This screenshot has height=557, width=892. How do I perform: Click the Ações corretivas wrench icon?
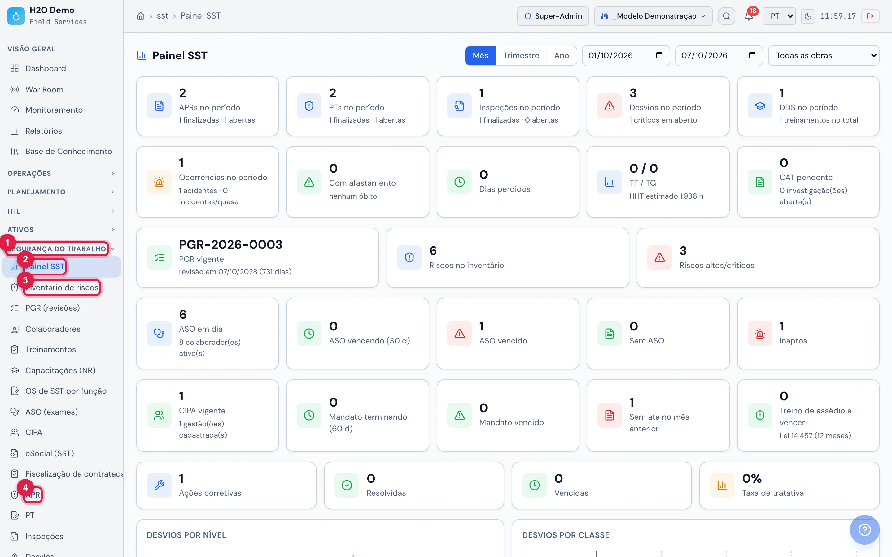coord(159,485)
